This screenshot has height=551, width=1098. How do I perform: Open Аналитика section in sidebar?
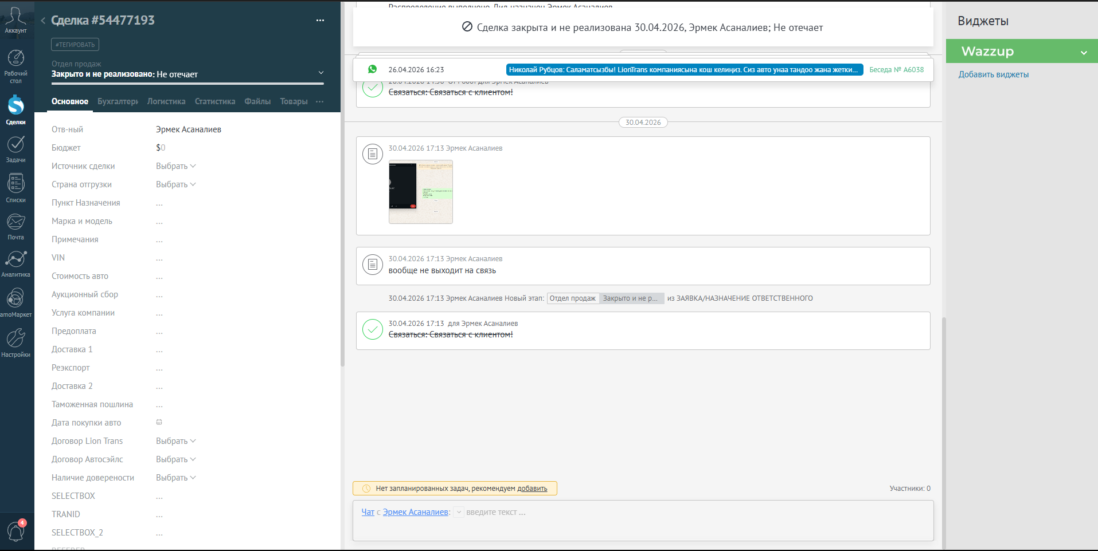(x=15, y=263)
